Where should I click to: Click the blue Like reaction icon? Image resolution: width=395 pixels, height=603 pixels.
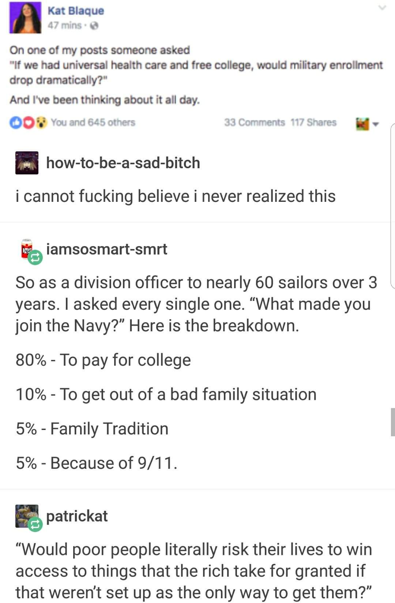[x=14, y=123]
